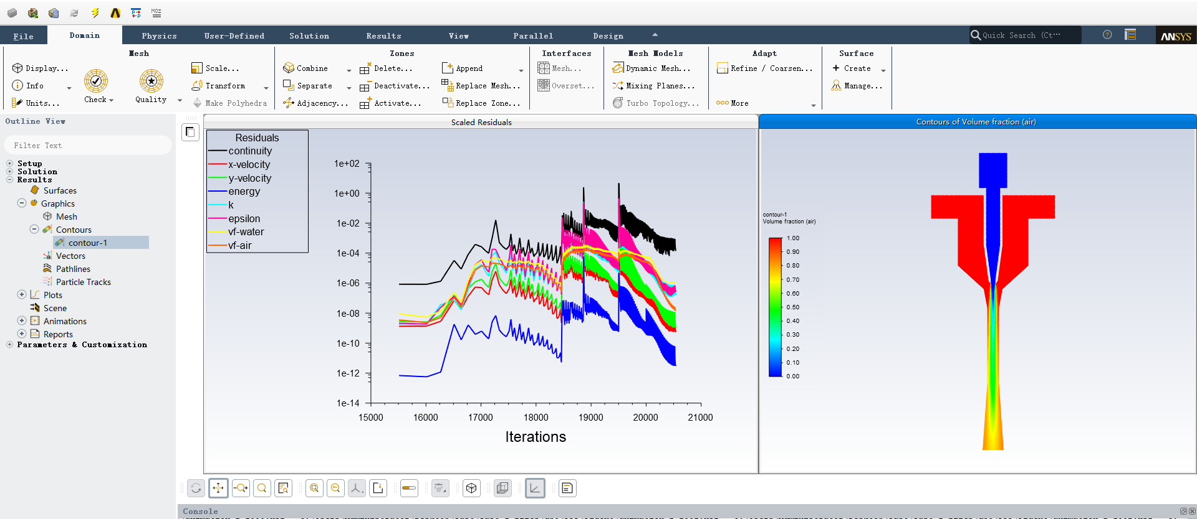Switch to the Physics ribbon tab
Viewport: 1197px width, 519px height.
tap(159, 36)
